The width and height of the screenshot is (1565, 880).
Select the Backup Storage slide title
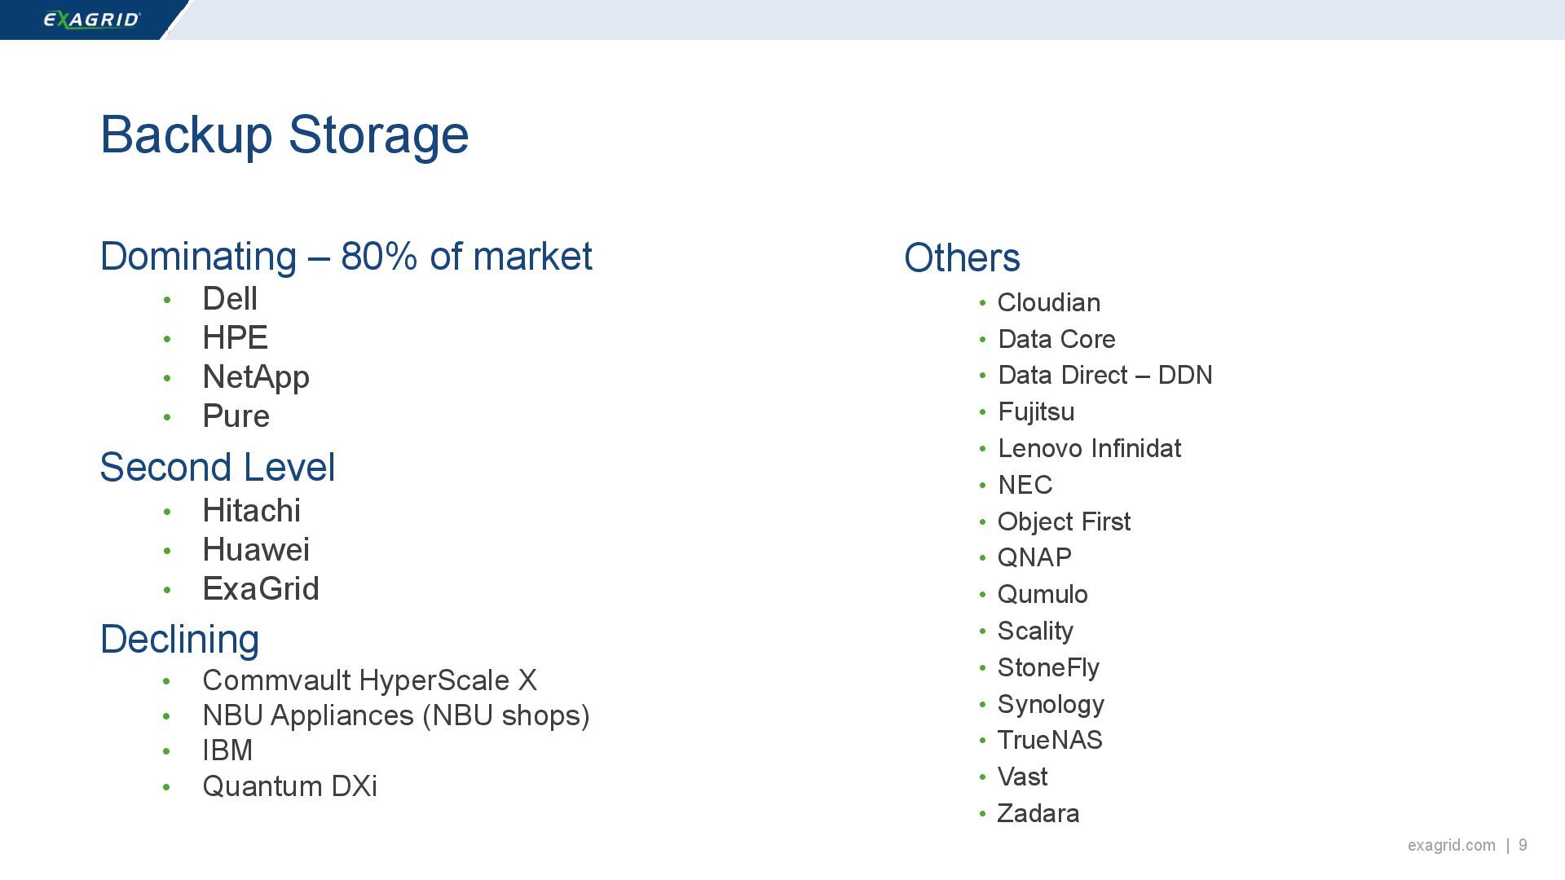284,134
